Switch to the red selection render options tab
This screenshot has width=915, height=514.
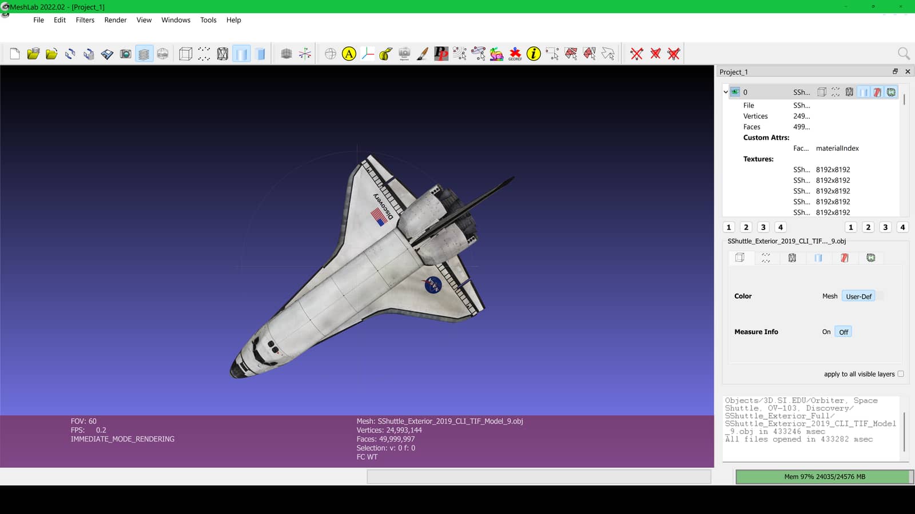click(x=845, y=258)
